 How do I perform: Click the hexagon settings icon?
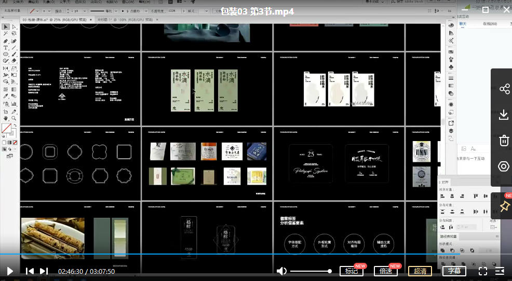(x=504, y=166)
